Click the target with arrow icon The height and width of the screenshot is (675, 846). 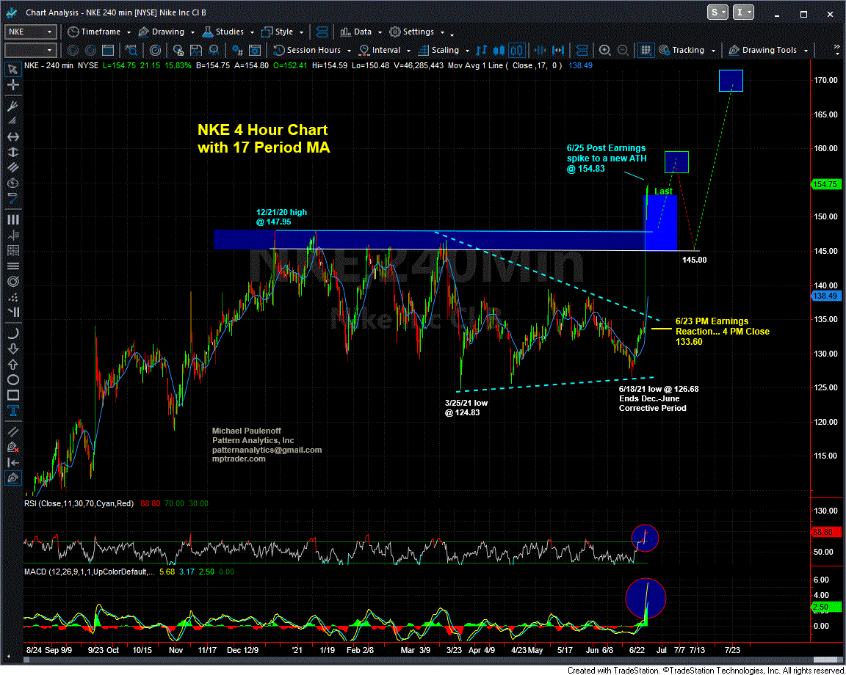(155, 50)
